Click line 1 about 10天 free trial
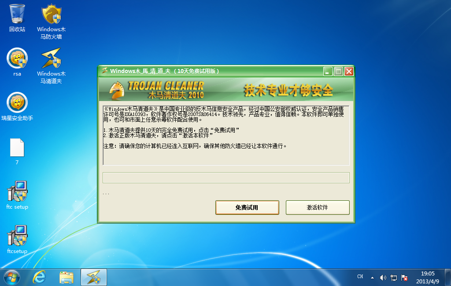The width and height of the screenshot is (451, 286). click(171, 130)
